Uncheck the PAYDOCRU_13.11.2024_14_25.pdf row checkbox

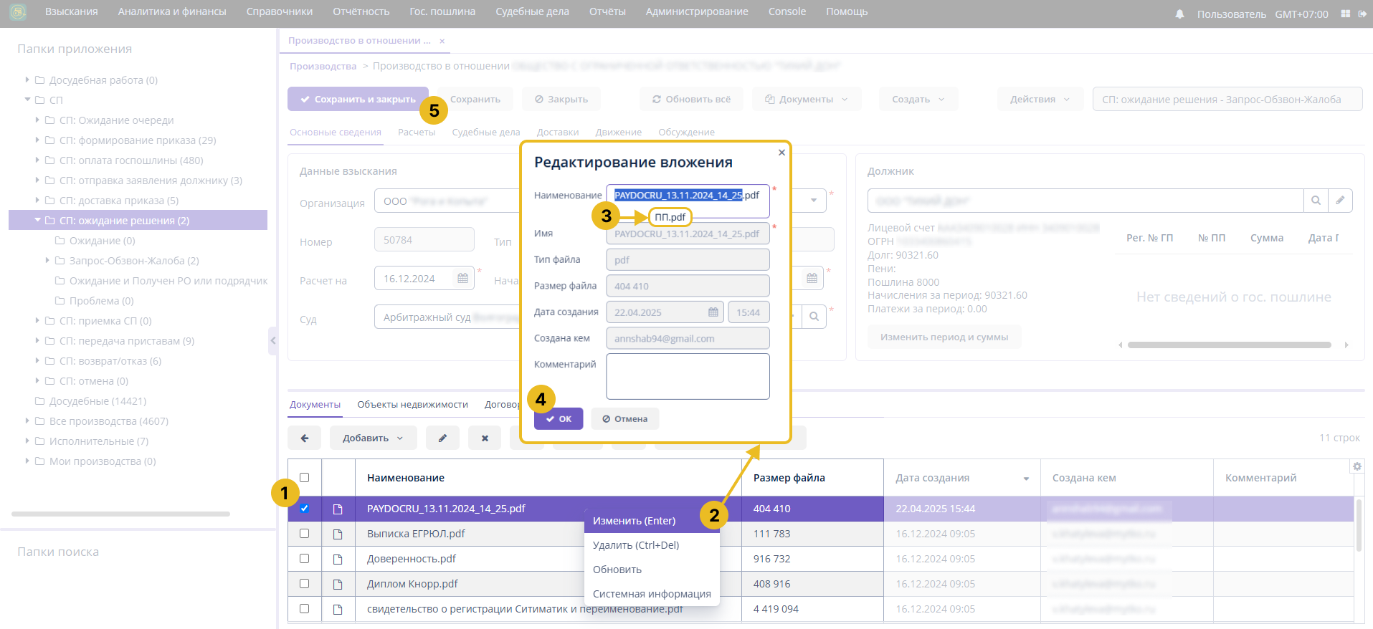point(305,509)
